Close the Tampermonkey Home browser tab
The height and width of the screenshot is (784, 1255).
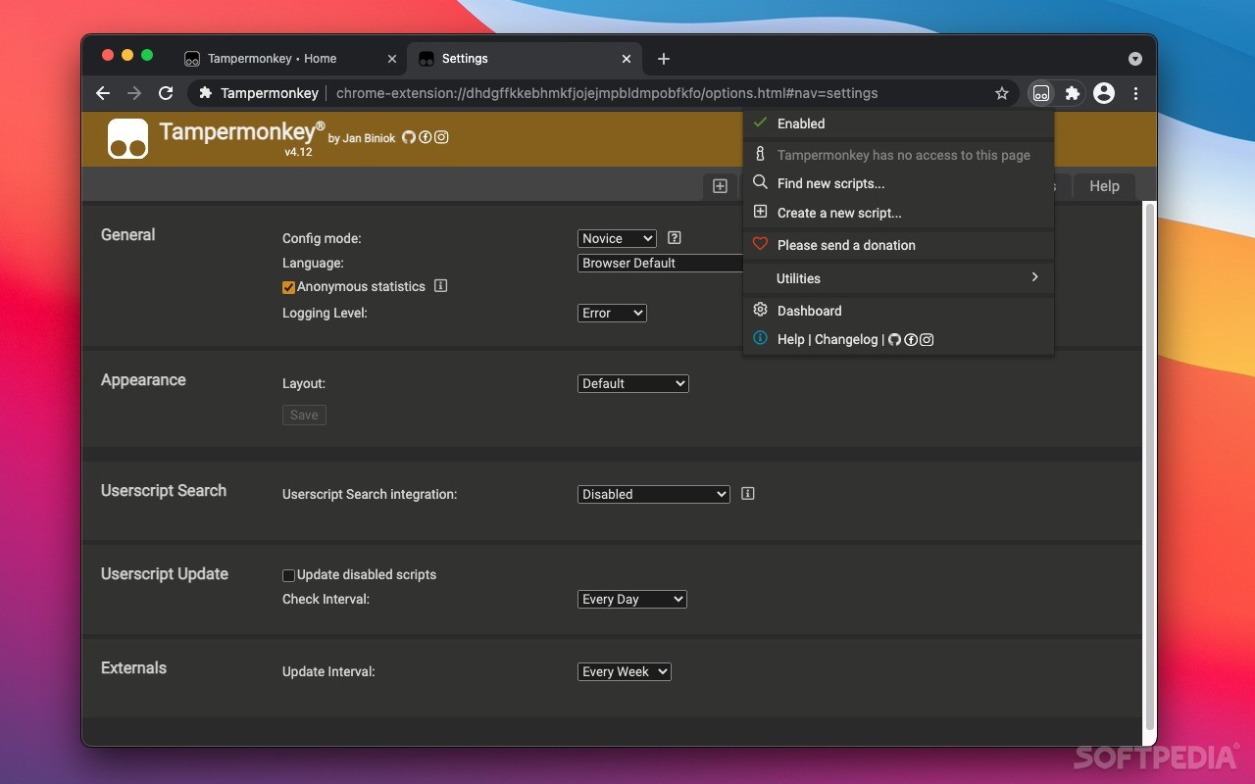392,59
